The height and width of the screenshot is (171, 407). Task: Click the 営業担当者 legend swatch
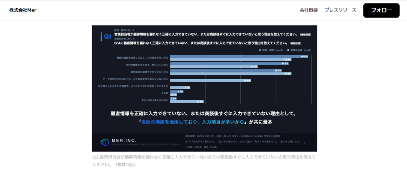(x=289, y=50)
